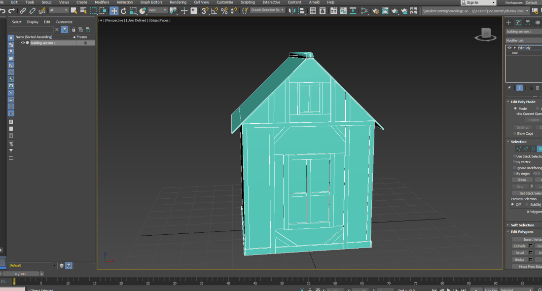This screenshot has width=542, height=291.
Task: Open Render Setup teapot icon
Action: pyautogui.click(x=375, y=10)
